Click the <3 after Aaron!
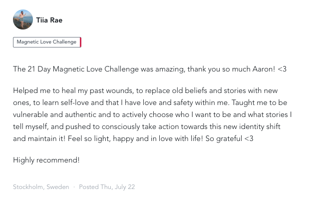309x199 pixels. tap(282, 69)
